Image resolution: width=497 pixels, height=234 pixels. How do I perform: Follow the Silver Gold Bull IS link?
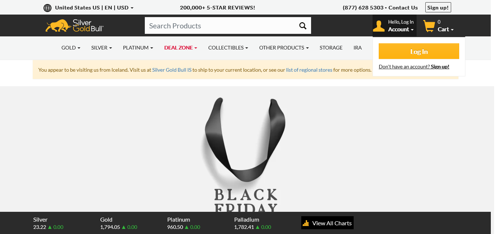coord(172,70)
